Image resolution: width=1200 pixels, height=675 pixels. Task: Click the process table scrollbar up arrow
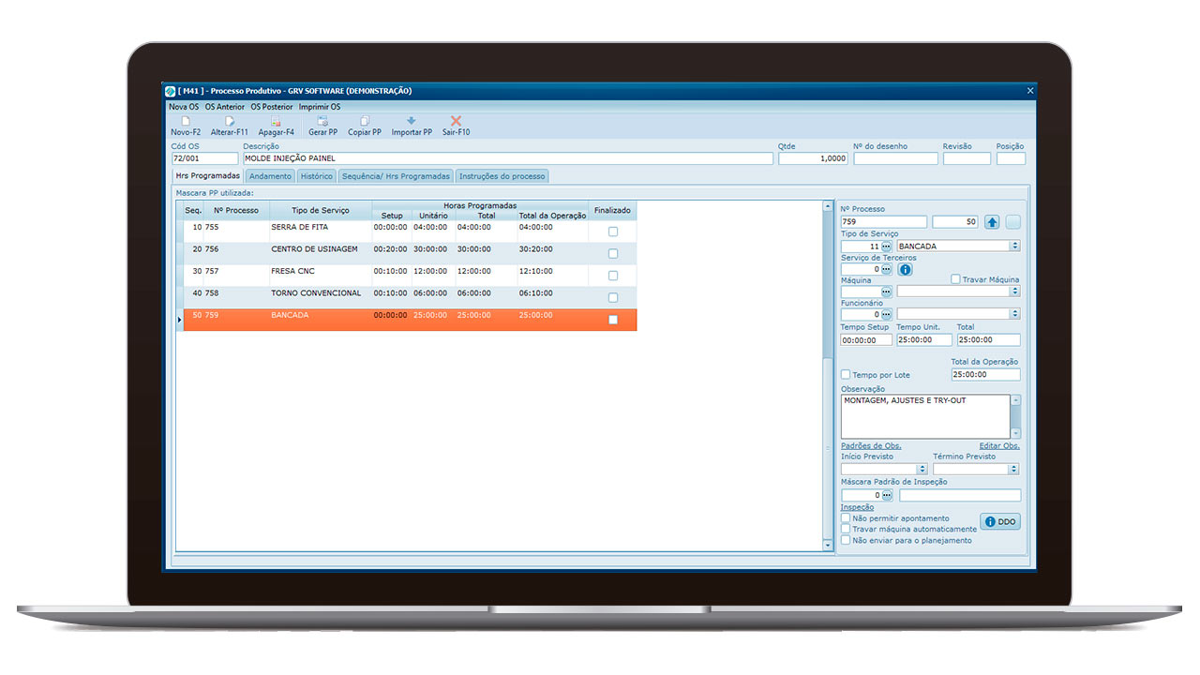(x=827, y=206)
